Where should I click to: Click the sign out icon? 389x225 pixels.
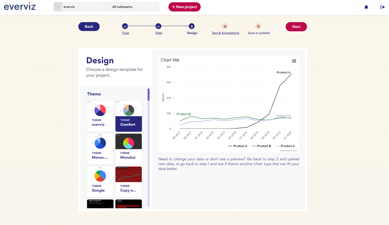point(382,7)
